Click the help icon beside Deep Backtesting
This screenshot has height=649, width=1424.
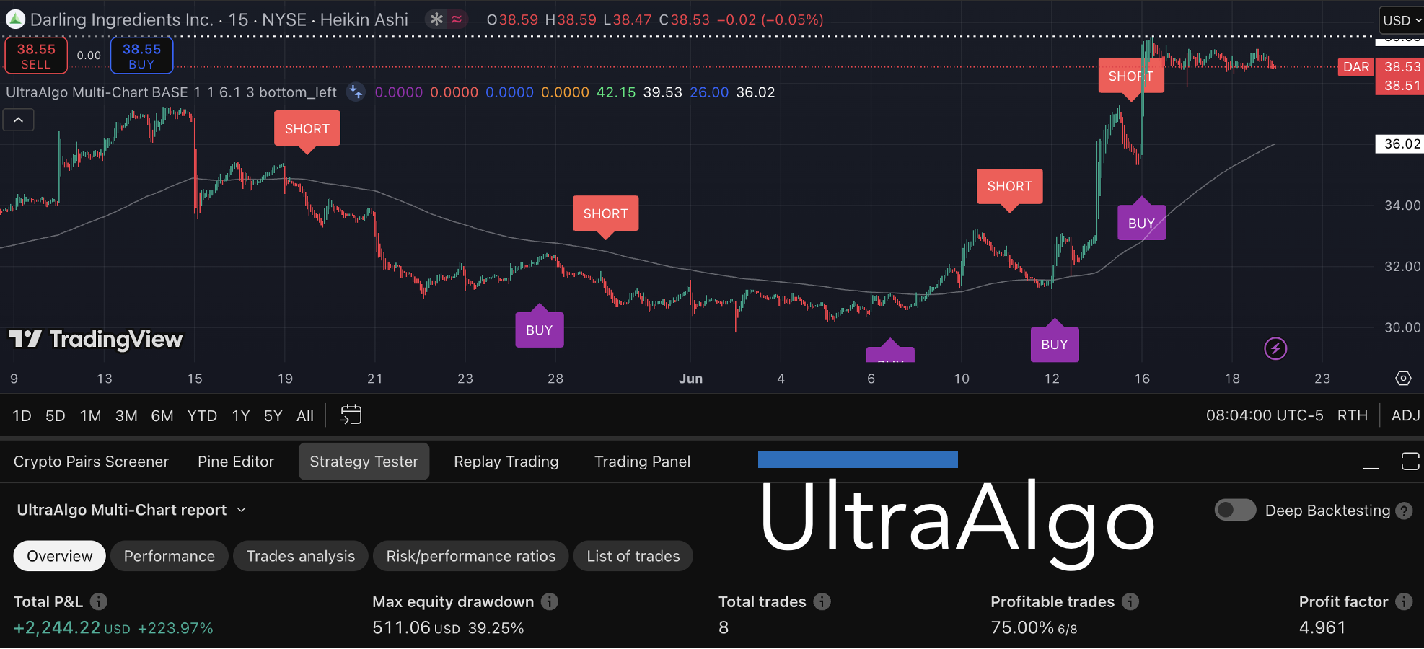click(x=1404, y=511)
